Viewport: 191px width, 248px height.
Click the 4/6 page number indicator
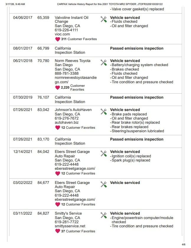click(x=183, y=244)
